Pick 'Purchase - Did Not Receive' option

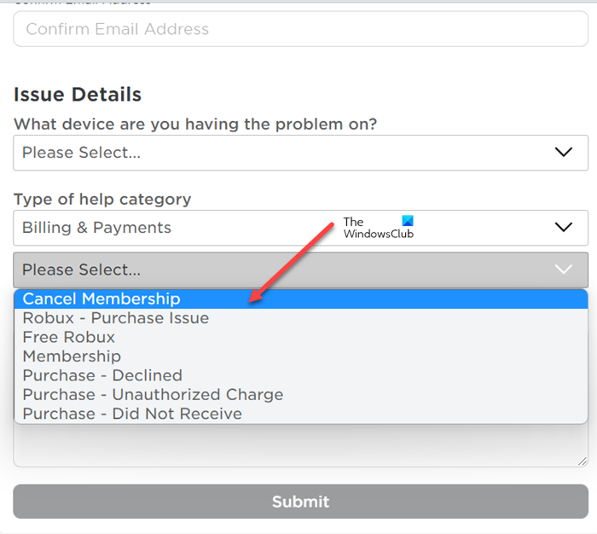[132, 414]
